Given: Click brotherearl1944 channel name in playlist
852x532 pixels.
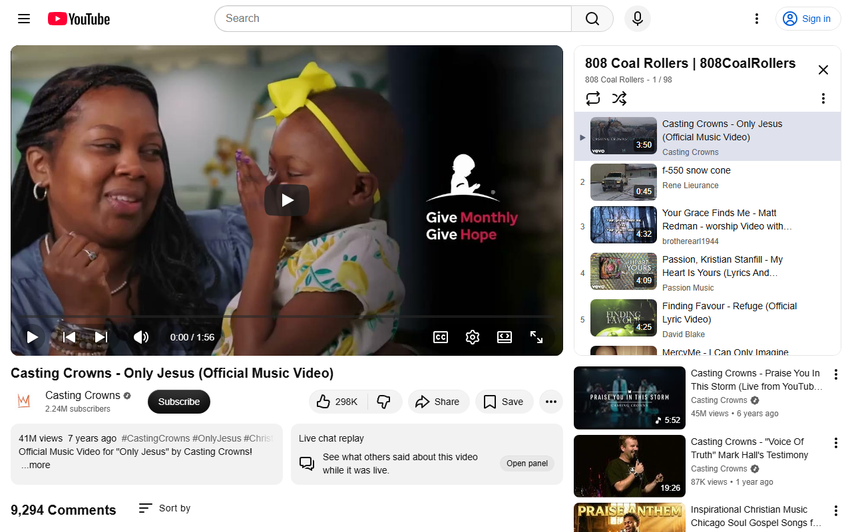Looking at the screenshot, I should pyautogui.click(x=690, y=241).
